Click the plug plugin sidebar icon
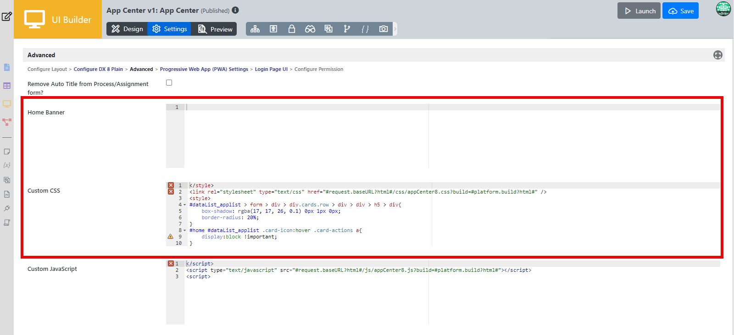The width and height of the screenshot is (734, 335). tap(7, 208)
